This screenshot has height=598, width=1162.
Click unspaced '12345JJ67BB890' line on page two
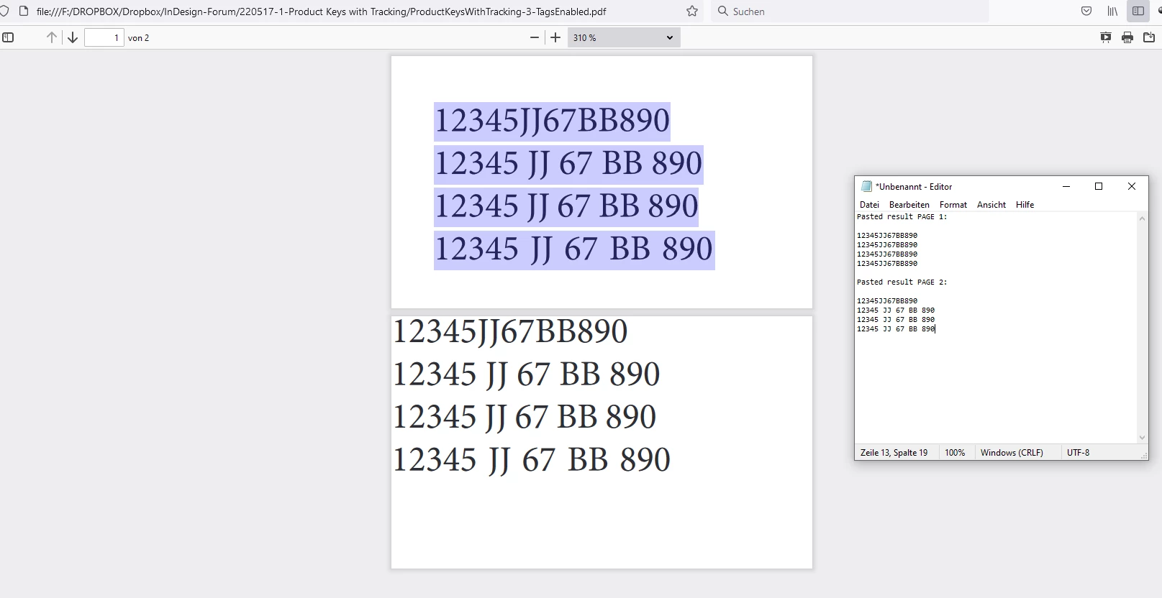(510, 331)
